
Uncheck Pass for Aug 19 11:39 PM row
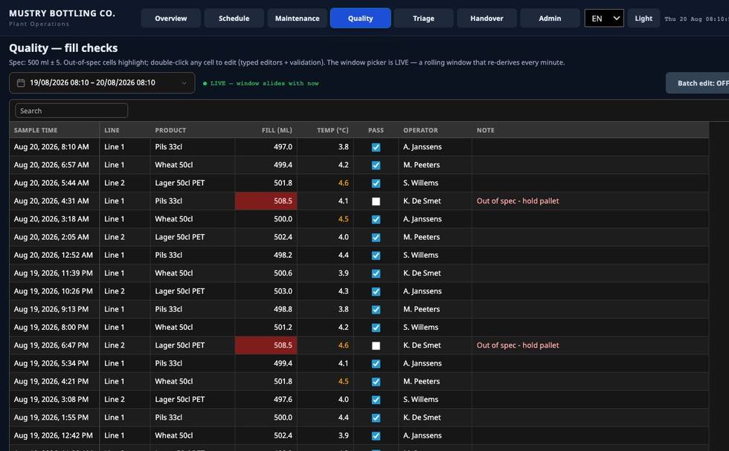point(376,273)
